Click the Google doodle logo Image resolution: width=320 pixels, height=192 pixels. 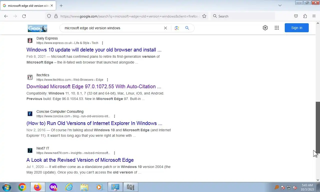pos(37,28)
